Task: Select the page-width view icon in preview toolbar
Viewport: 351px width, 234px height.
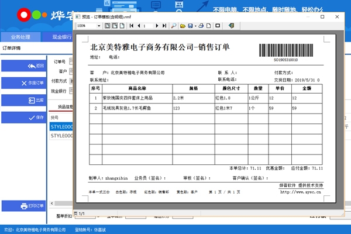Action: (115, 26)
